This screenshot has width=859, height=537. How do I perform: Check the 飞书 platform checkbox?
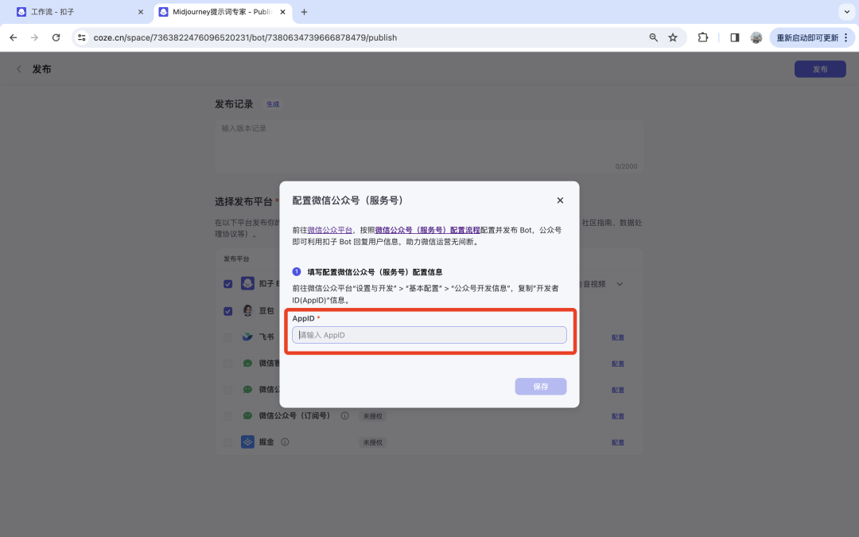(228, 337)
